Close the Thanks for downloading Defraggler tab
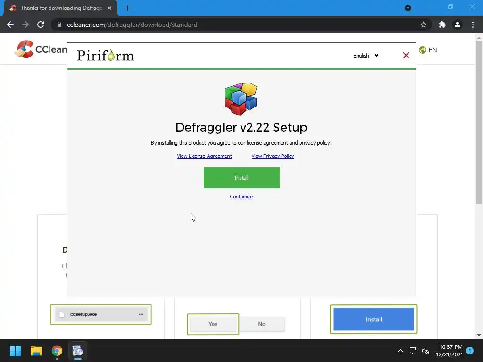 pyautogui.click(x=109, y=8)
